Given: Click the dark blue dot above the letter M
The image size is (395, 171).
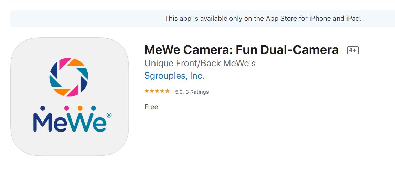Looking at the screenshot, I should coord(43,108).
